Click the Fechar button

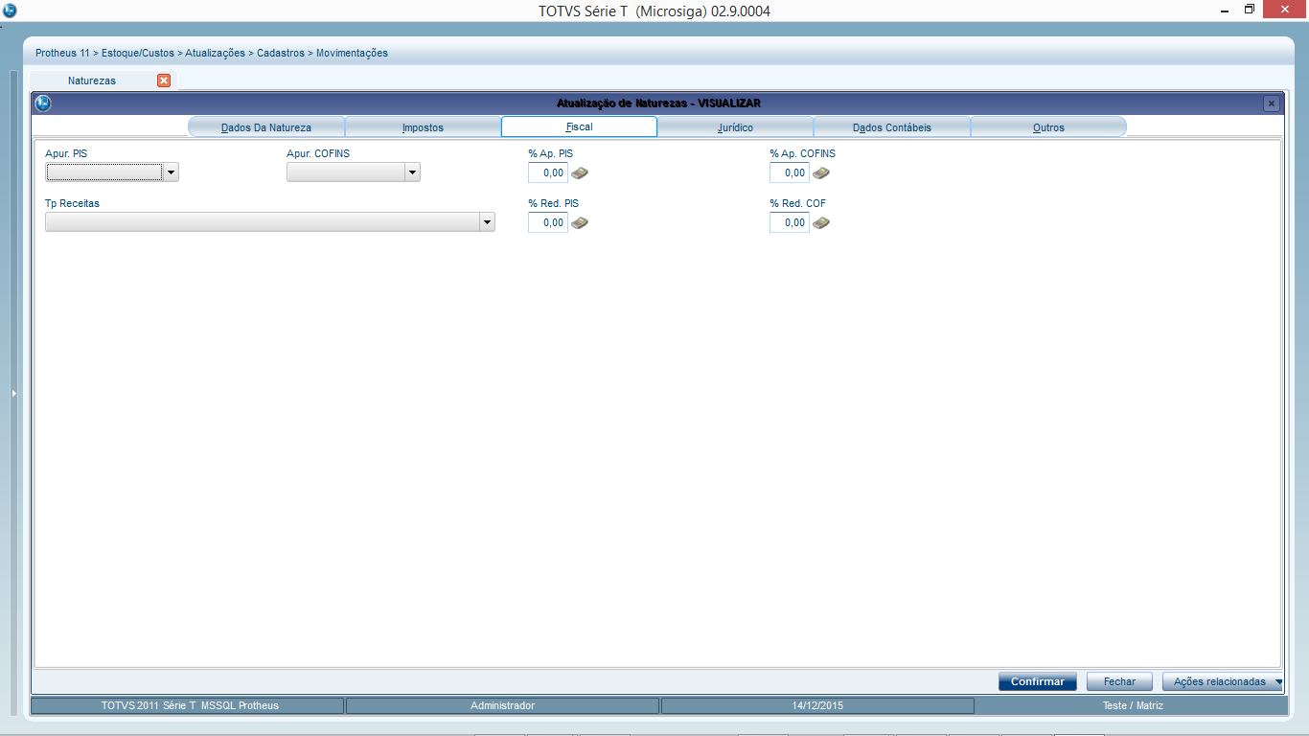click(x=1119, y=681)
